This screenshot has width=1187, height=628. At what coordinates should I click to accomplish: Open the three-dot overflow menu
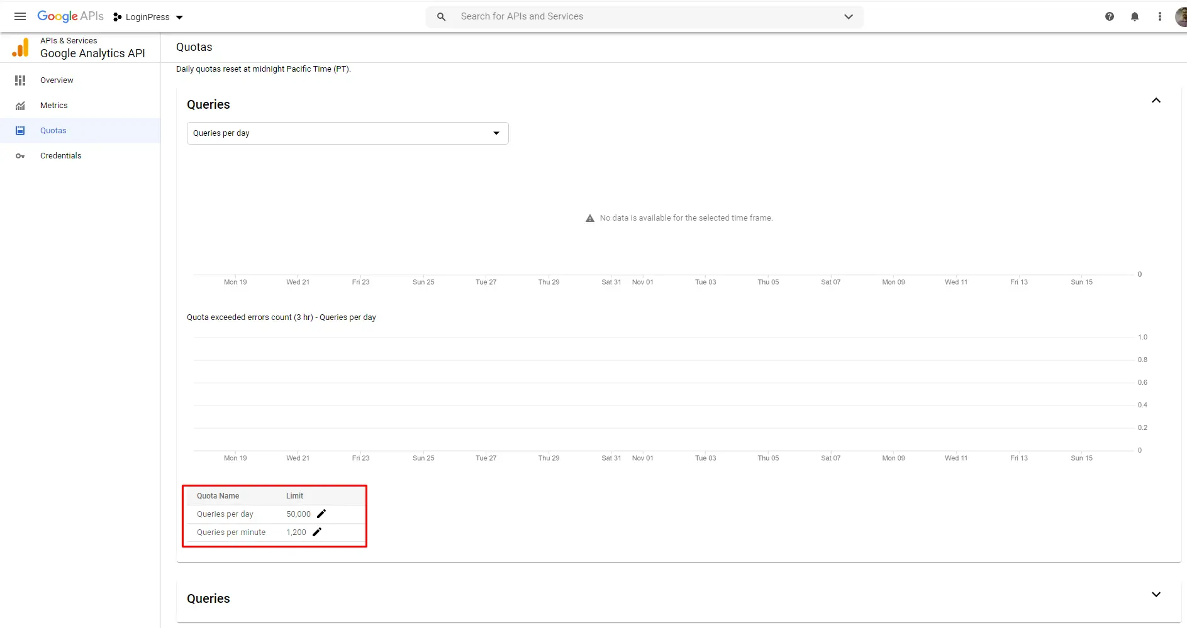tap(1160, 16)
